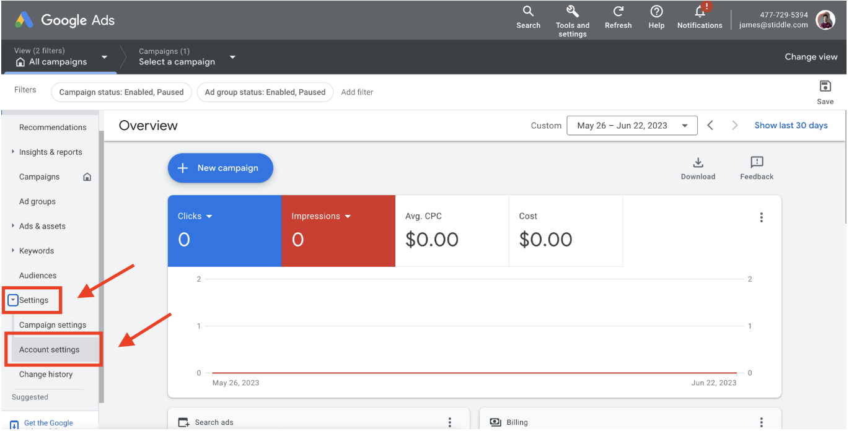Open Tools and settings wrench icon
The width and height of the screenshot is (849, 431).
(x=572, y=11)
